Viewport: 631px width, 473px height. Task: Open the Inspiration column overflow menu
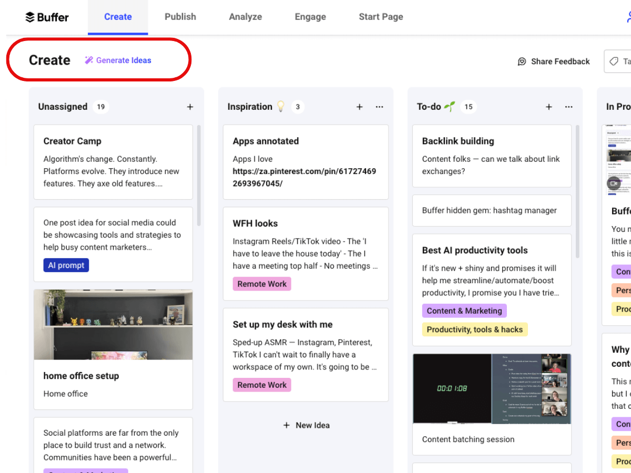coord(379,107)
